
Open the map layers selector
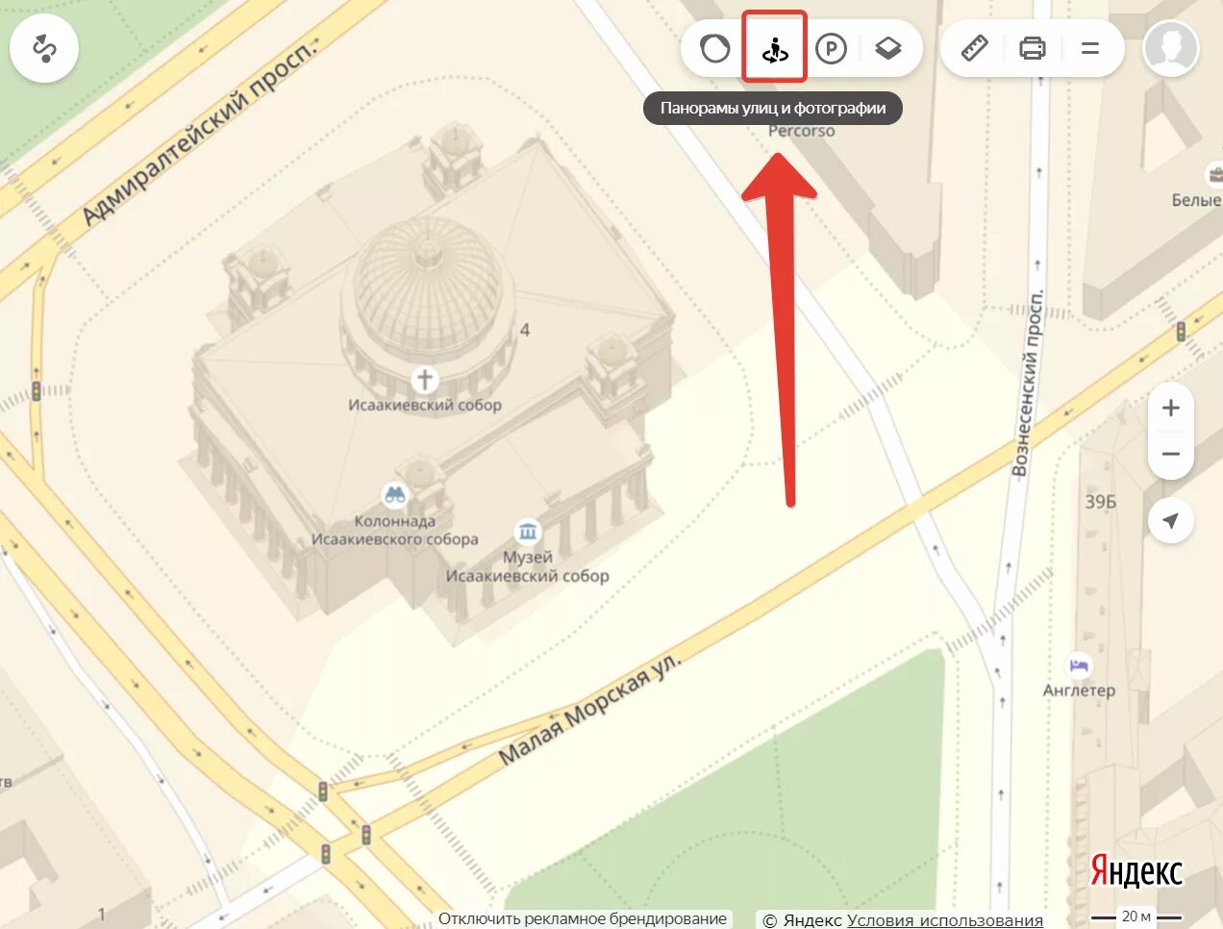[887, 48]
